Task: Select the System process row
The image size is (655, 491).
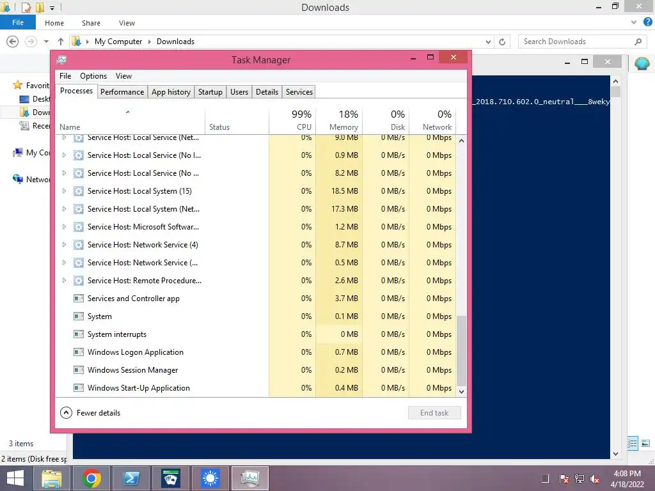Action: [x=256, y=316]
